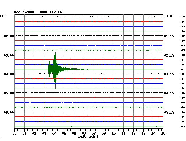
Task: Select the DC value -10
Action: [183, 122]
